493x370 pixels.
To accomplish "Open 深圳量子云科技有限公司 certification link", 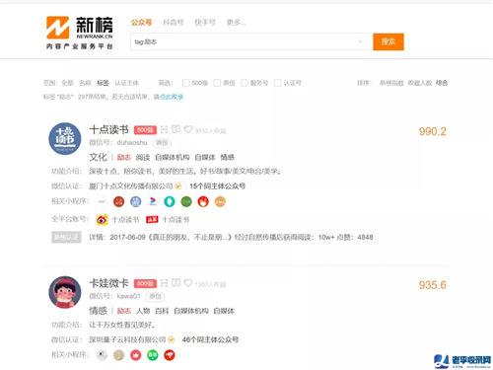I will point(127,339).
